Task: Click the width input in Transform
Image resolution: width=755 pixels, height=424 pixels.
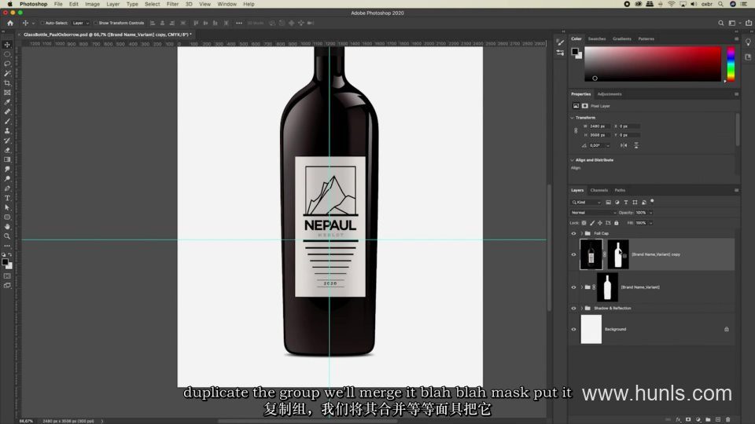Action: coord(599,126)
